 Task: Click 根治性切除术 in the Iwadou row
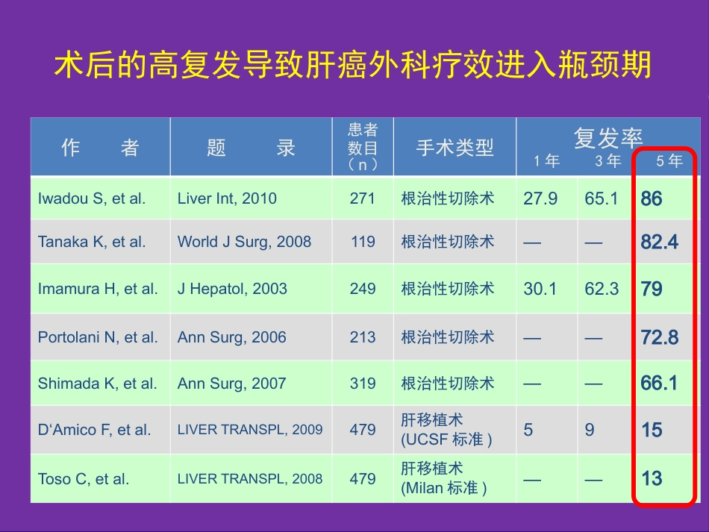click(448, 198)
